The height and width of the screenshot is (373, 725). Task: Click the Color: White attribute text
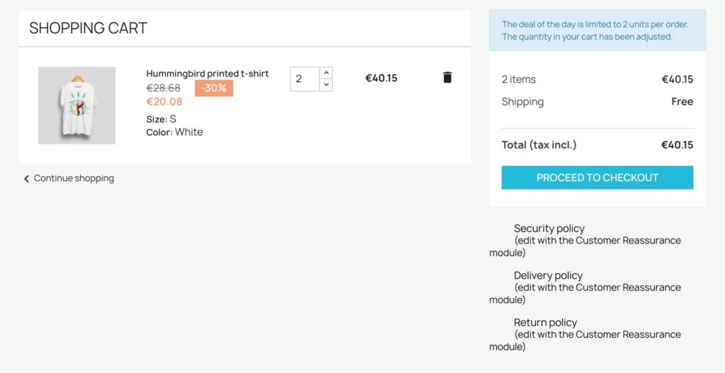[174, 132]
